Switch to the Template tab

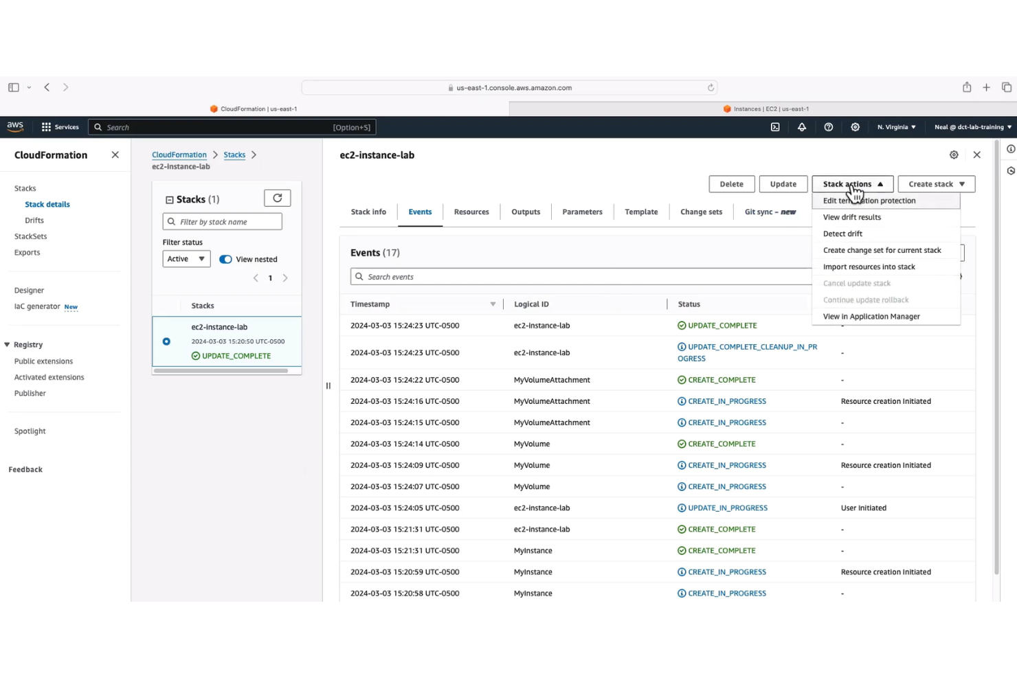[x=641, y=212]
